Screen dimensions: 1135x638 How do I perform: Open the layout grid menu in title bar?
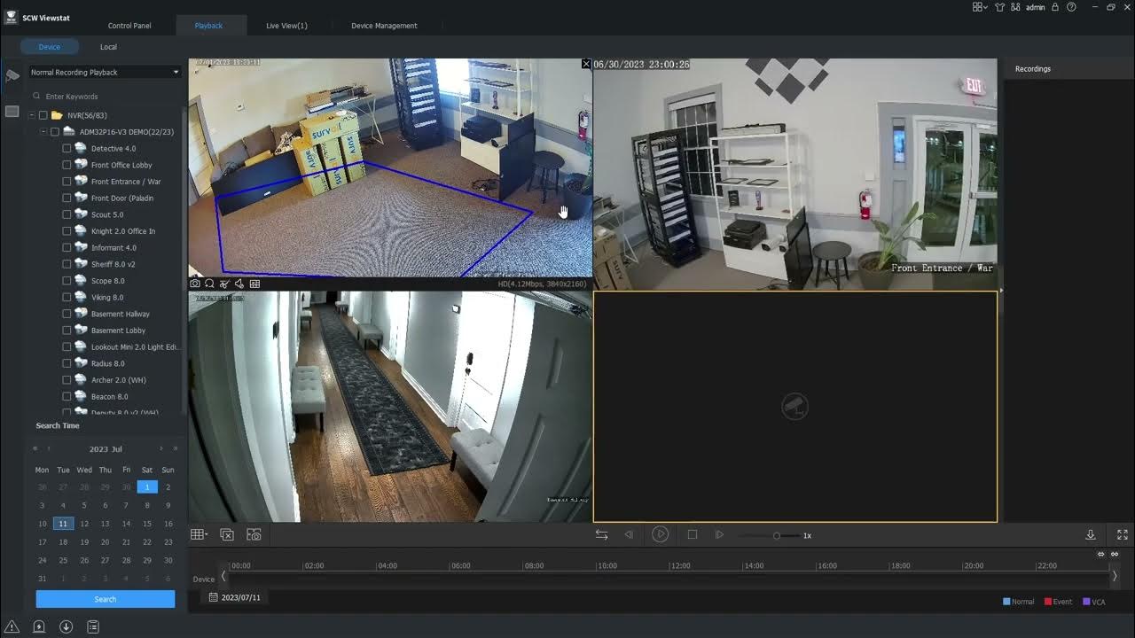click(x=980, y=7)
